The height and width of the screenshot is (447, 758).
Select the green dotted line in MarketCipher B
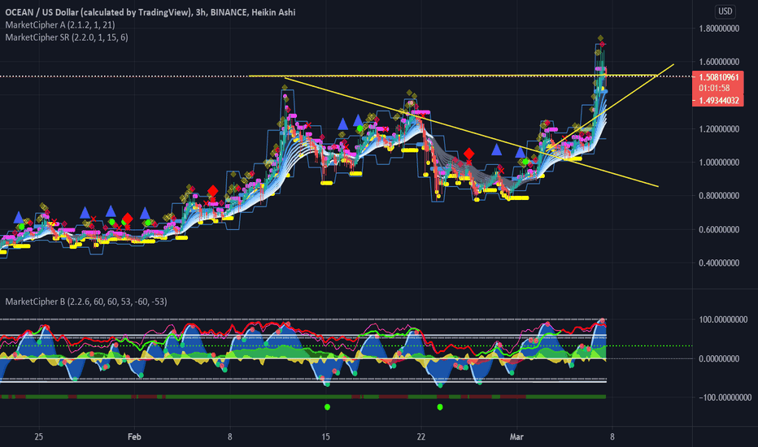point(346,346)
